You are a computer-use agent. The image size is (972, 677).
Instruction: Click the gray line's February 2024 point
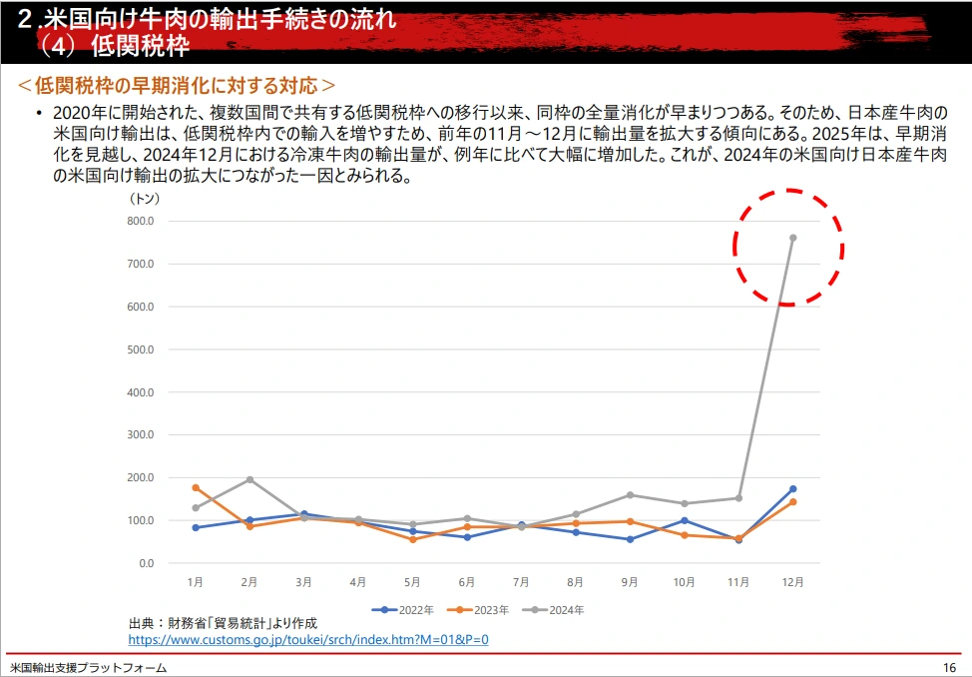(x=249, y=479)
